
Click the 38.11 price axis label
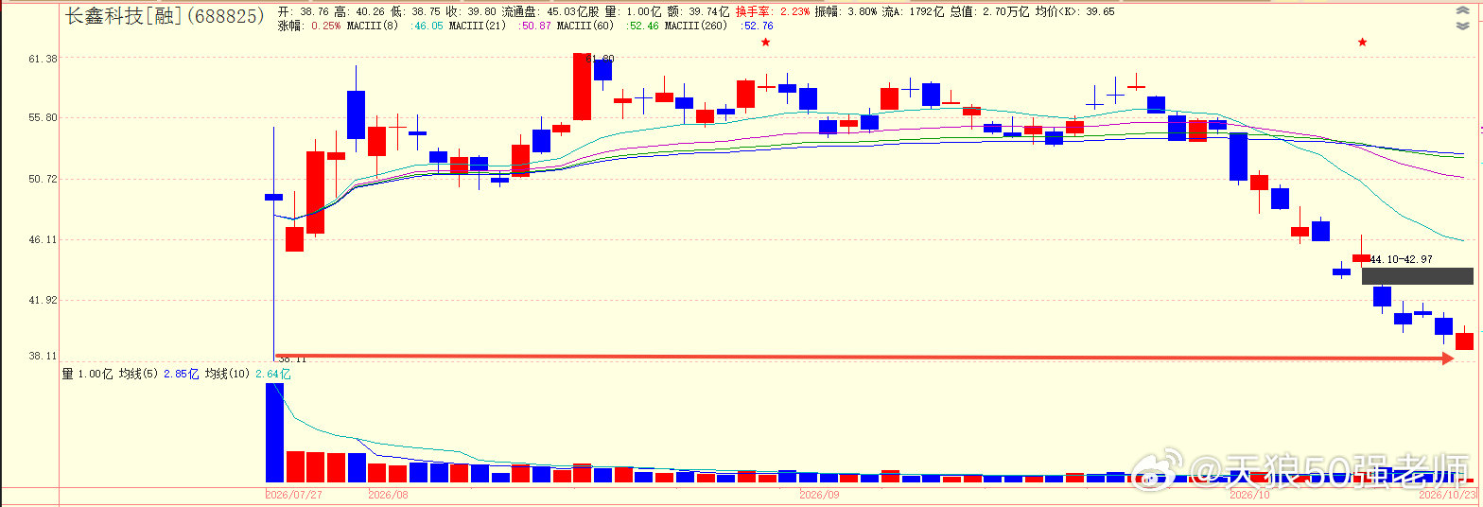tap(44, 357)
